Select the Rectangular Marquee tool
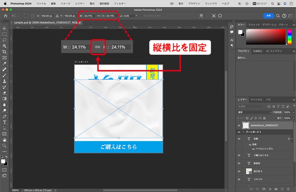This screenshot has height=192, width=296. coord(4,34)
